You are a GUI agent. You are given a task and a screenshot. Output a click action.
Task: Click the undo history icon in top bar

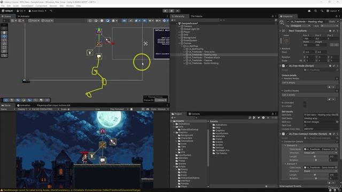coord(315,11)
